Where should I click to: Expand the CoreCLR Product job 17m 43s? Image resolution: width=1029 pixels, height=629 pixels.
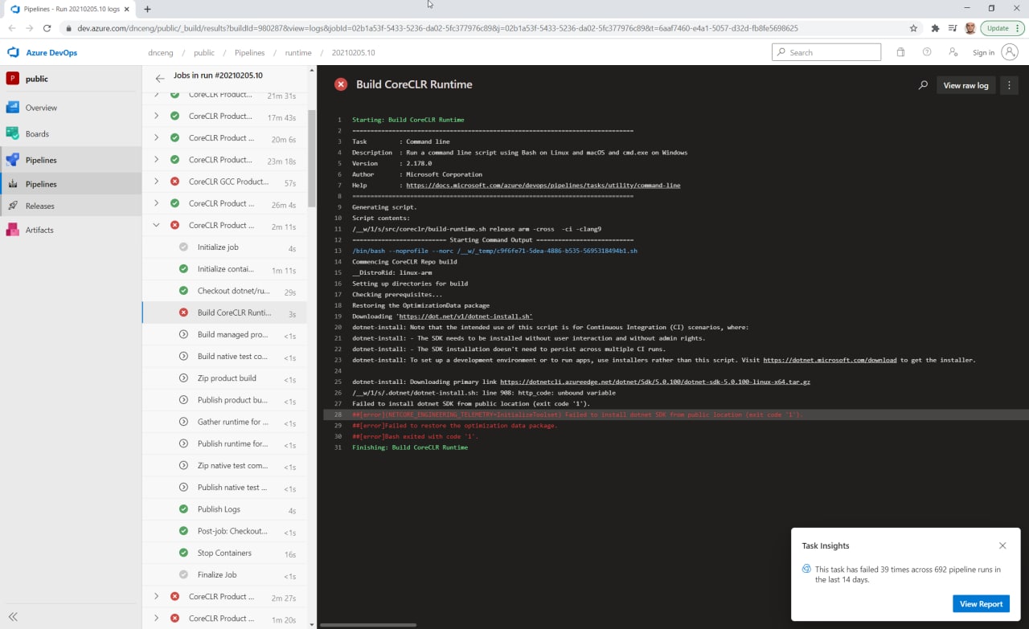(x=157, y=116)
